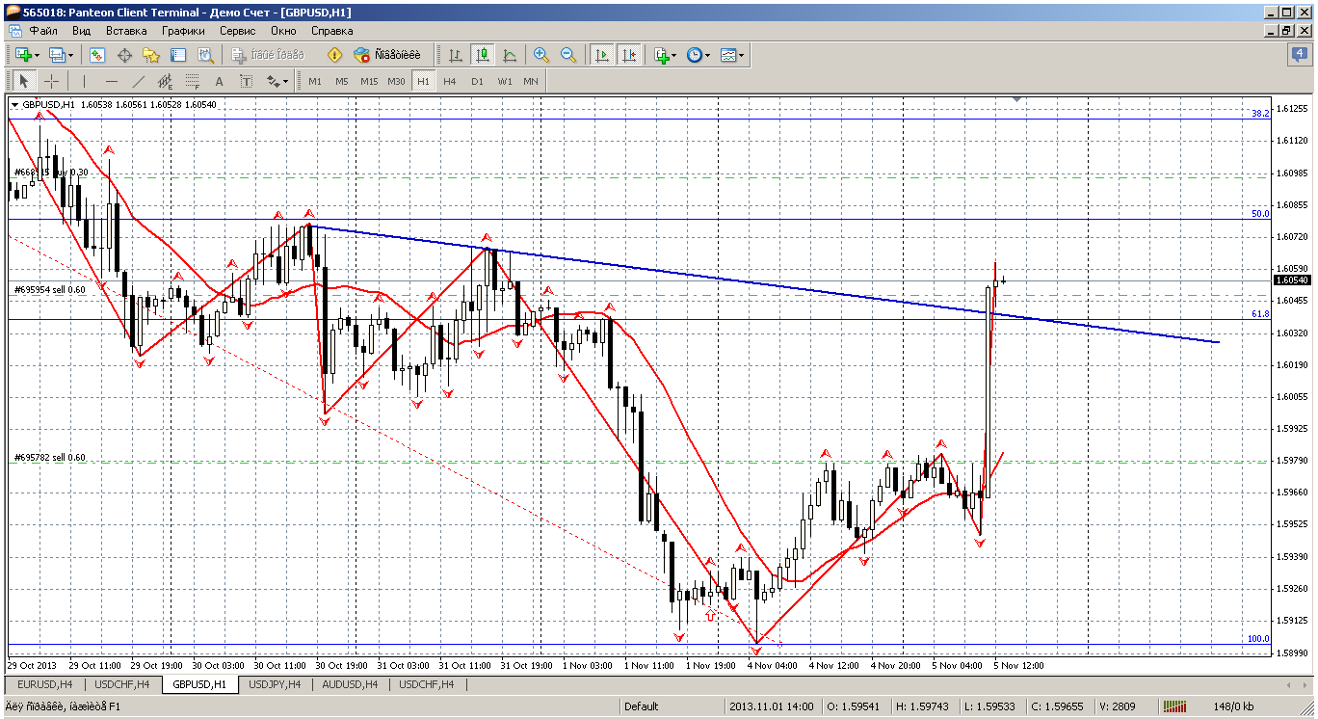Switch chart to candlesticks mode
Viewport: 1318px width, 719px height.
point(482,56)
